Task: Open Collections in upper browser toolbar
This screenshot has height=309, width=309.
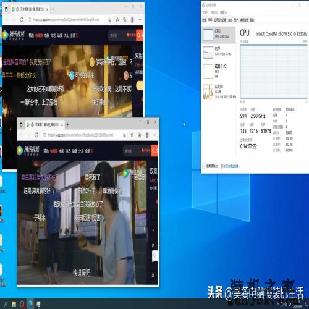Action: 125,20
